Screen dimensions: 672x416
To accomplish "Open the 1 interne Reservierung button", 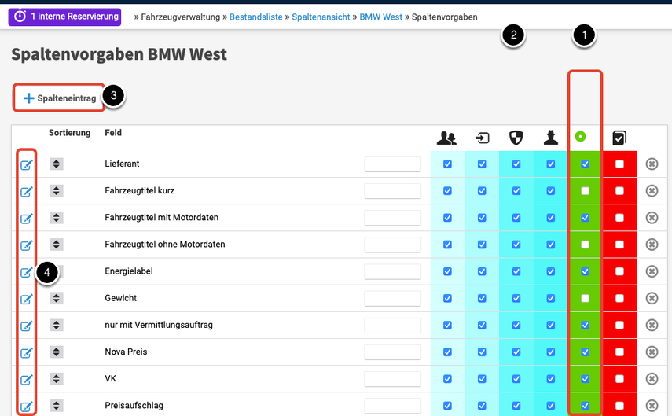I will tap(64, 17).
